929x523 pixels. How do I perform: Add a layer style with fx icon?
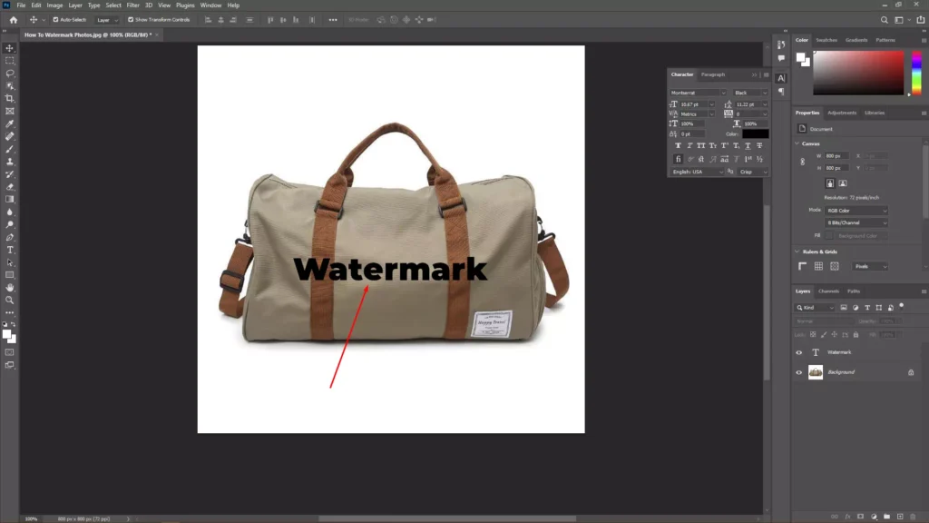847,517
